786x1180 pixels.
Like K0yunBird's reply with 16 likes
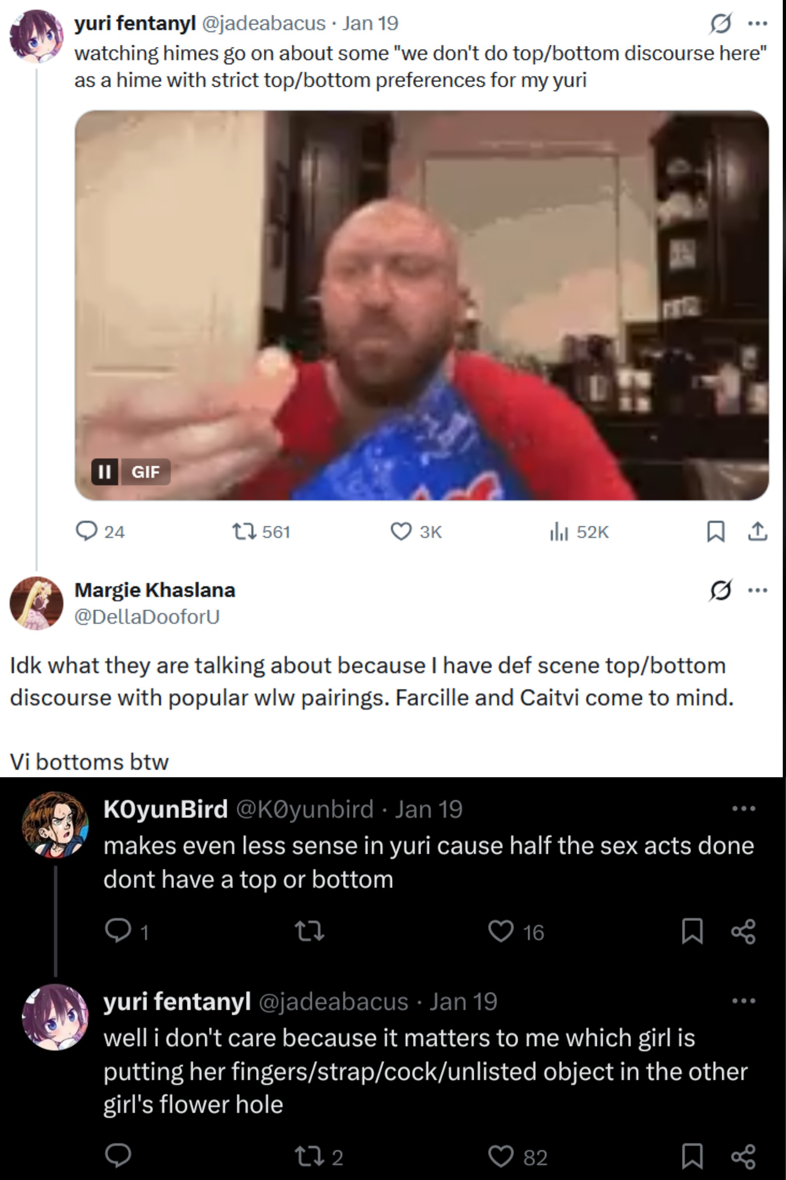[x=501, y=932]
